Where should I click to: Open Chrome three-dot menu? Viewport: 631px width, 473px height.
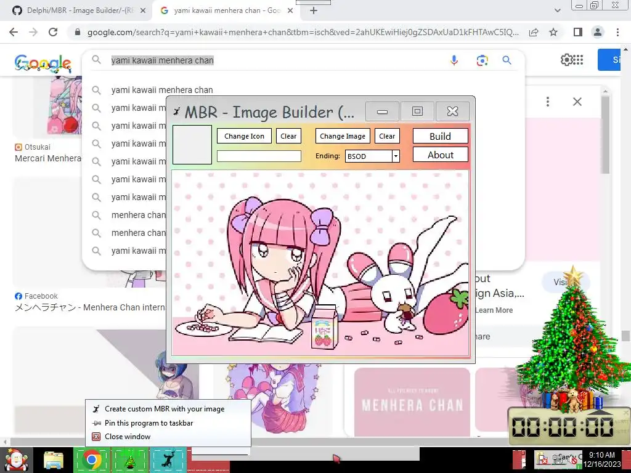[x=617, y=32]
